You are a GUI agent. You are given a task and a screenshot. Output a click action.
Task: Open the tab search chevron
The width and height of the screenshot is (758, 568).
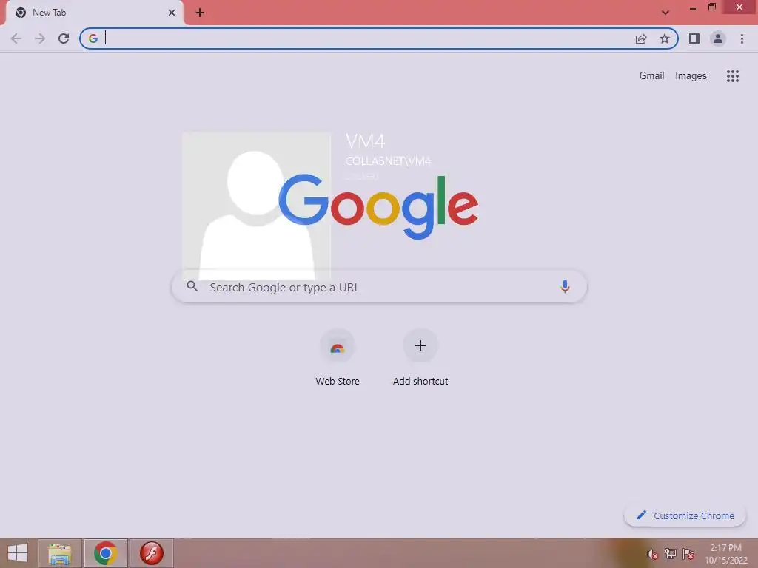[665, 13]
